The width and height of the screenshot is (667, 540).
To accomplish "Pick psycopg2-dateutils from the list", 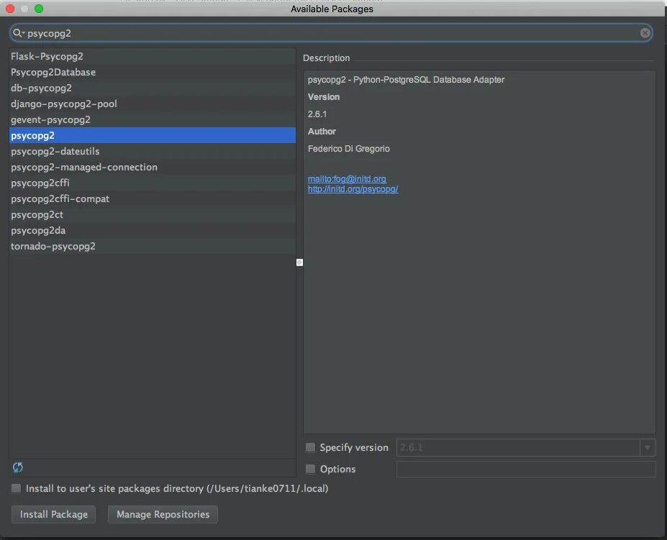I will point(153,151).
